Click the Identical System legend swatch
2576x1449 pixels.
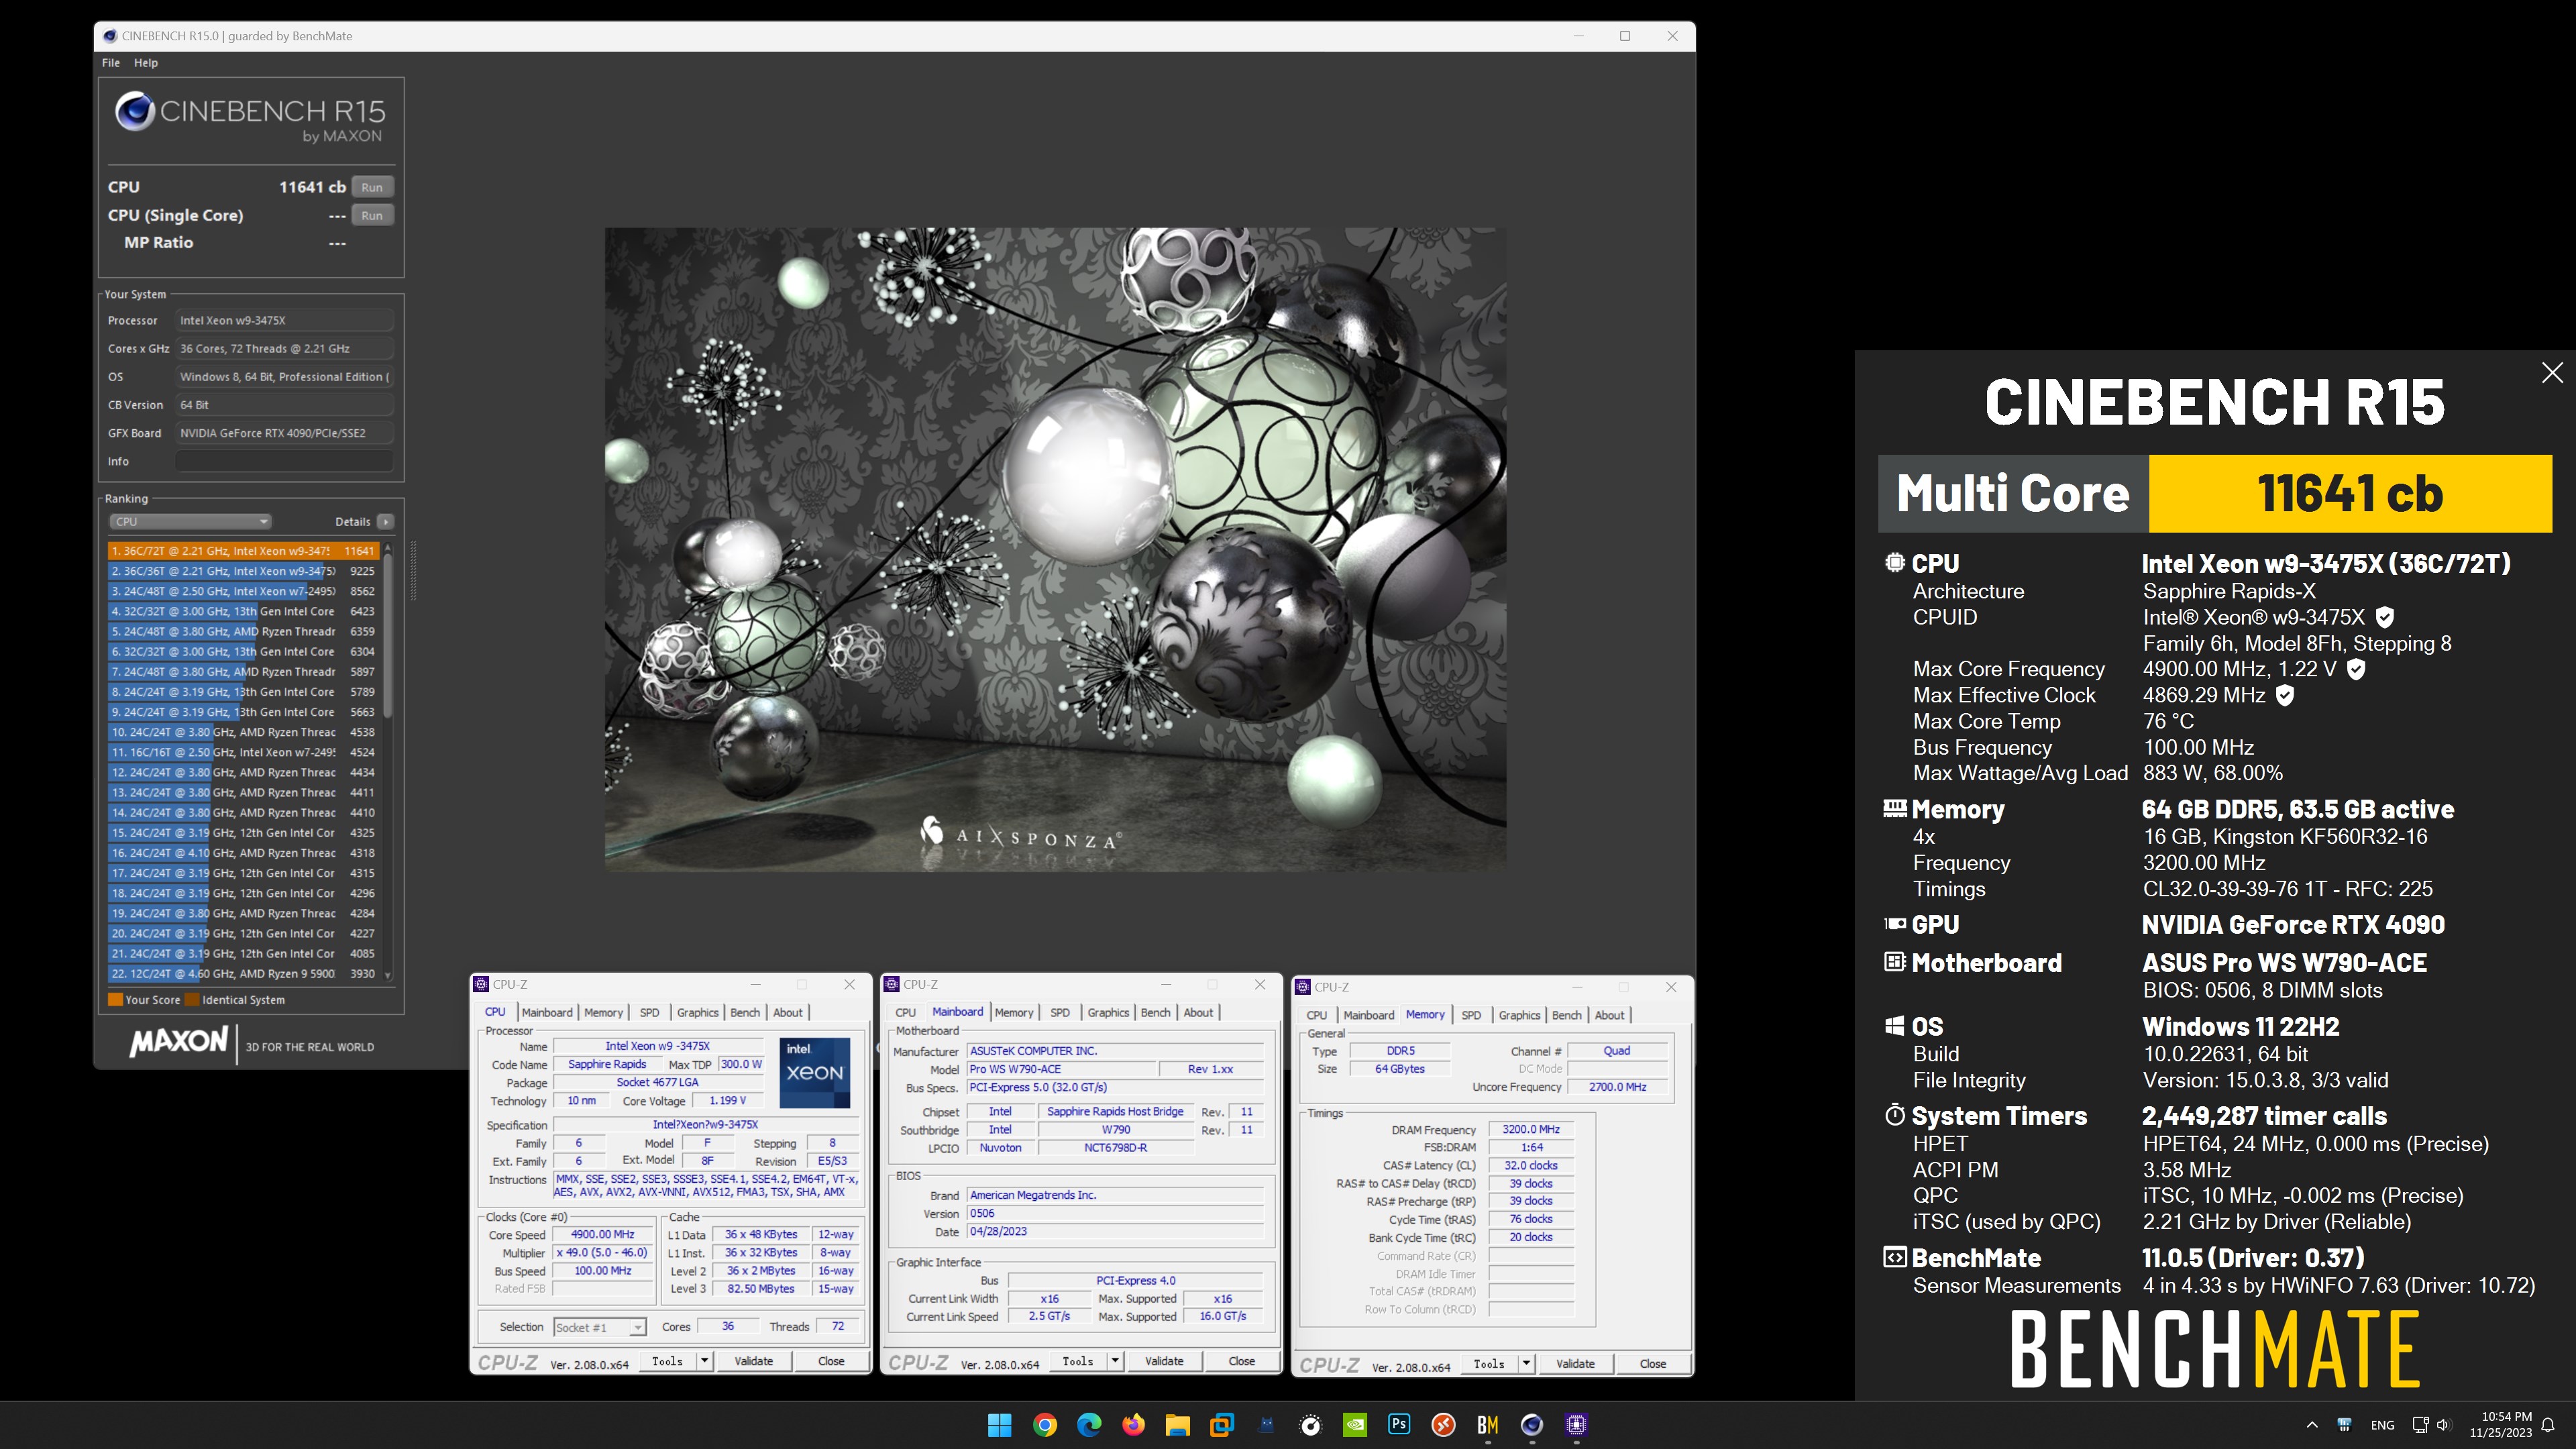[191, 999]
